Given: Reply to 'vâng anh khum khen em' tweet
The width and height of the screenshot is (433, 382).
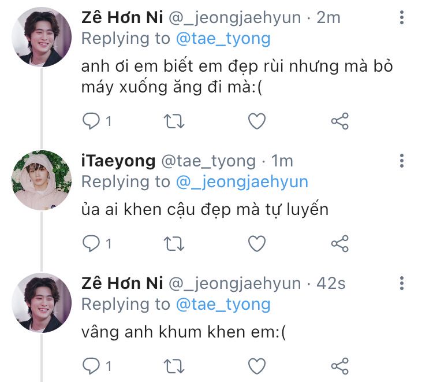Looking at the screenshot, I should click(x=91, y=365).
